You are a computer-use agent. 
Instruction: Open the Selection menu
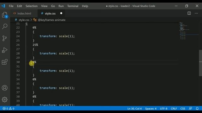pyautogui.click(x=32, y=6)
